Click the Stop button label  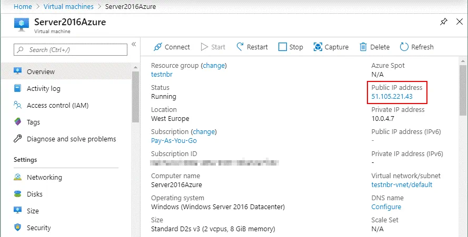296,47
